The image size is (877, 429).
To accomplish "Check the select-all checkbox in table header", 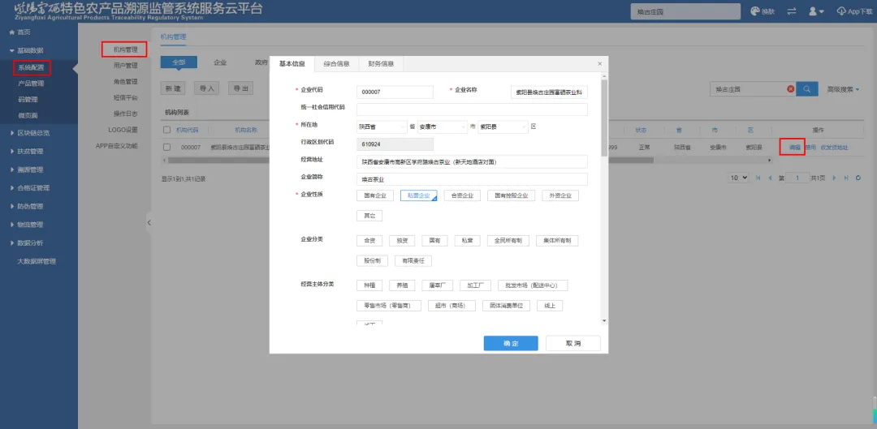I will click(x=166, y=130).
